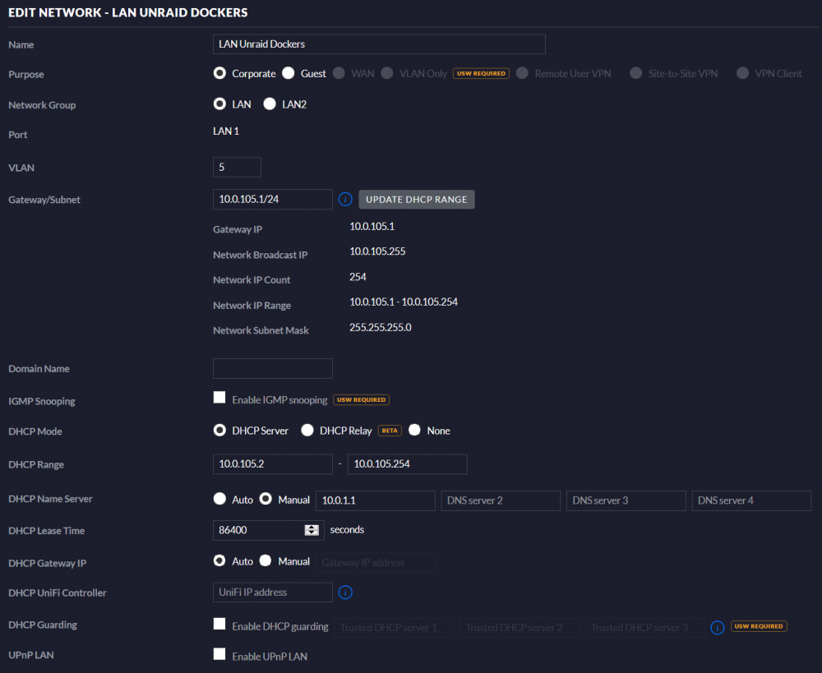Click the Network IP Range value 10.0.105.1 - 10.0.105.254
The height and width of the screenshot is (673, 822).
(404, 302)
